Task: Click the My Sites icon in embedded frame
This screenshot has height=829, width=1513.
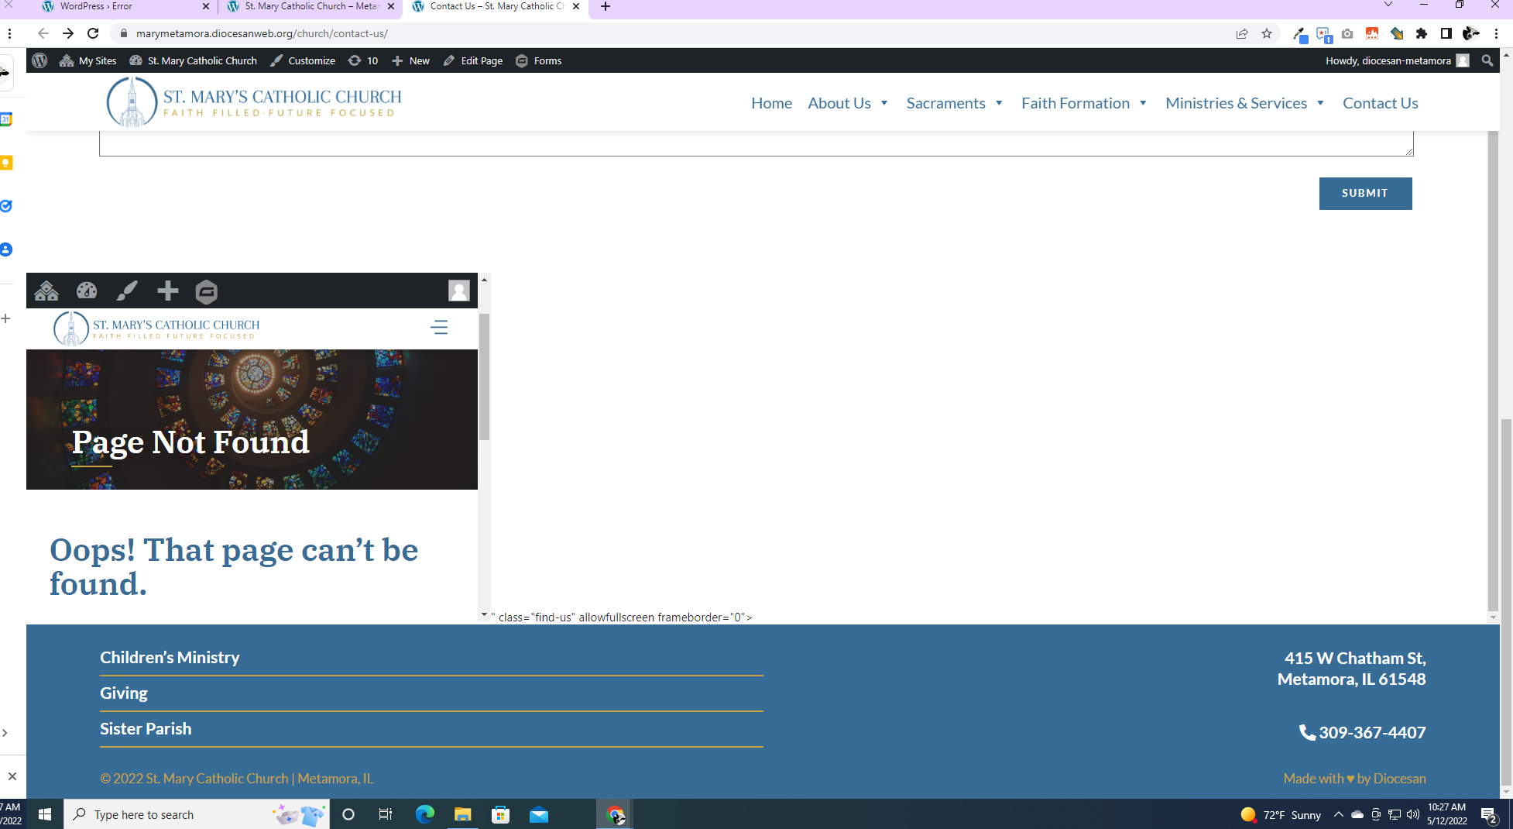Action: [46, 291]
